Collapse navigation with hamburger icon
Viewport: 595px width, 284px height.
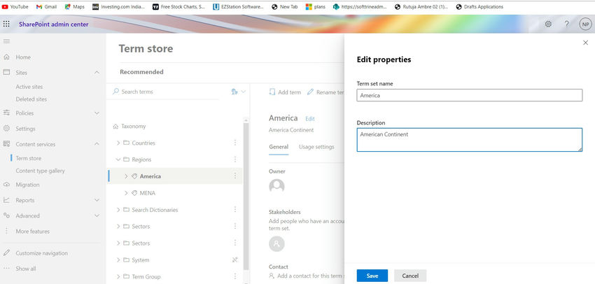click(6, 41)
